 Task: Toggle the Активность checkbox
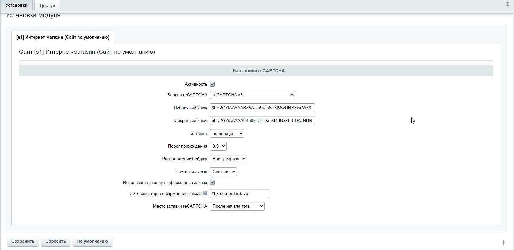tap(212, 84)
